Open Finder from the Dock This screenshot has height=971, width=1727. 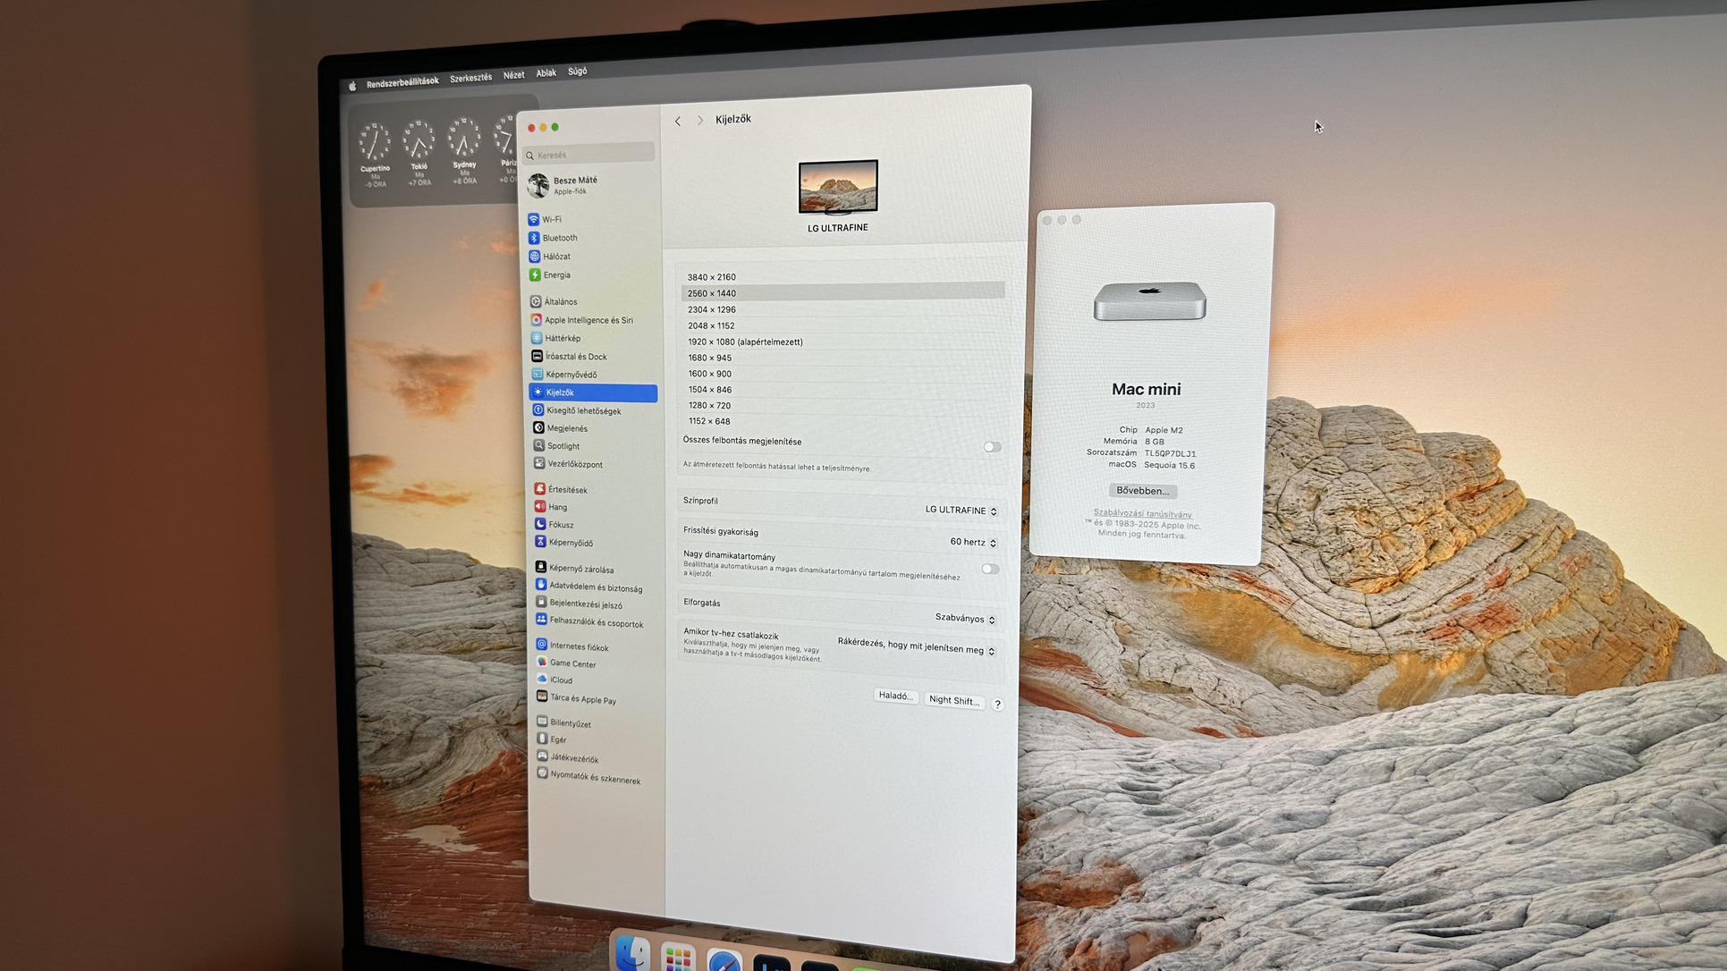tap(633, 953)
